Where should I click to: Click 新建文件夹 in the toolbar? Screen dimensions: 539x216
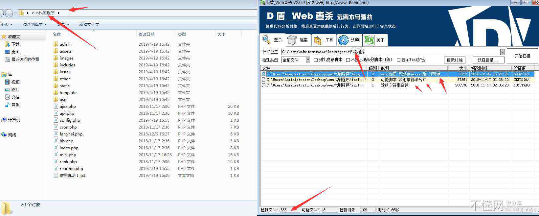(89, 24)
